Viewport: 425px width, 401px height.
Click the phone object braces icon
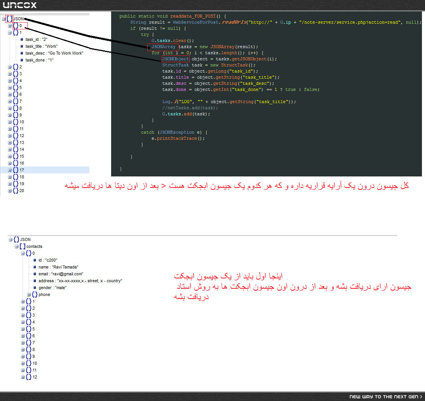[x=35, y=294]
